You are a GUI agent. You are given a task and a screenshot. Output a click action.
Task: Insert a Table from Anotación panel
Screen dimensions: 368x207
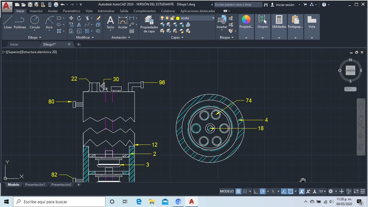[x=132, y=31]
